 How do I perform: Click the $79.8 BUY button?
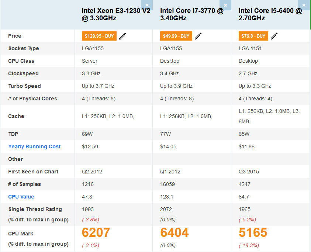pos(253,36)
